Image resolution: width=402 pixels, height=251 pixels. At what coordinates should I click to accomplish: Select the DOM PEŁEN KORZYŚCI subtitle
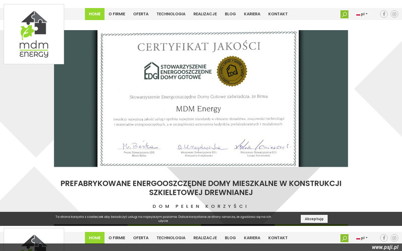(x=200, y=206)
